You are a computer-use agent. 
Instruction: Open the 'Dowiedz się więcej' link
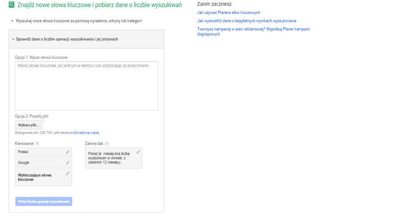[x=86, y=133]
